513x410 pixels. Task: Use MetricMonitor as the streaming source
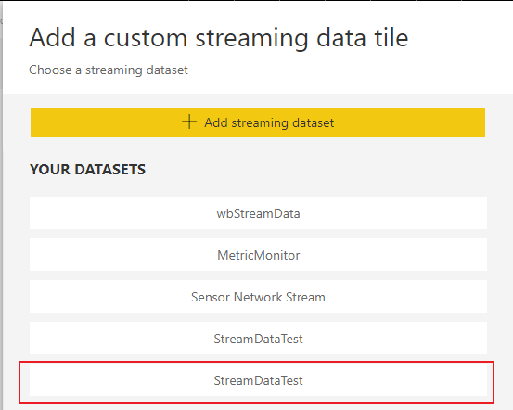[x=258, y=255]
